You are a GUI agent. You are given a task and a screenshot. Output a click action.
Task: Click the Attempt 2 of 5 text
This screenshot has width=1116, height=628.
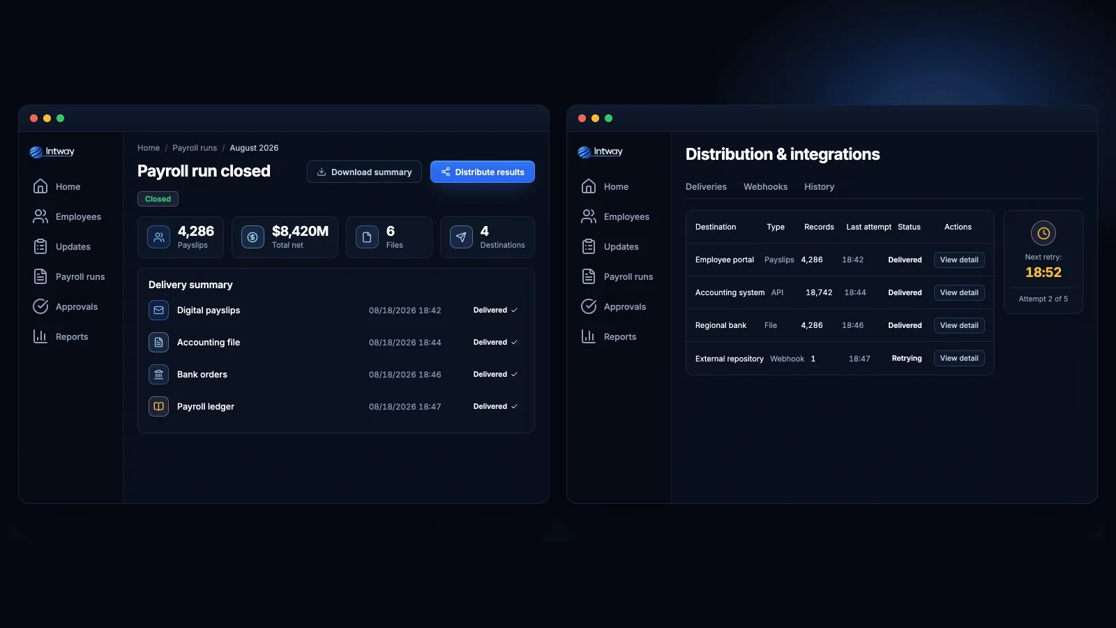click(1043, 299)
